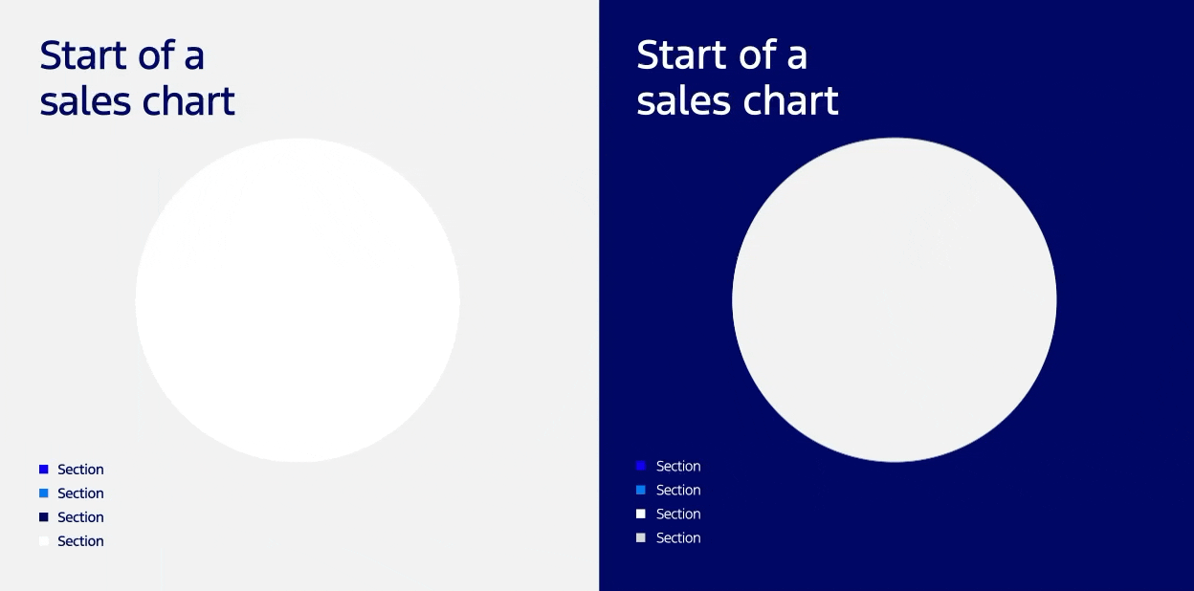The height and width of the screenshot is (591, 1194).
Task: Select fourth "Section" legend label on dark slide
Action: click(678, 538)
